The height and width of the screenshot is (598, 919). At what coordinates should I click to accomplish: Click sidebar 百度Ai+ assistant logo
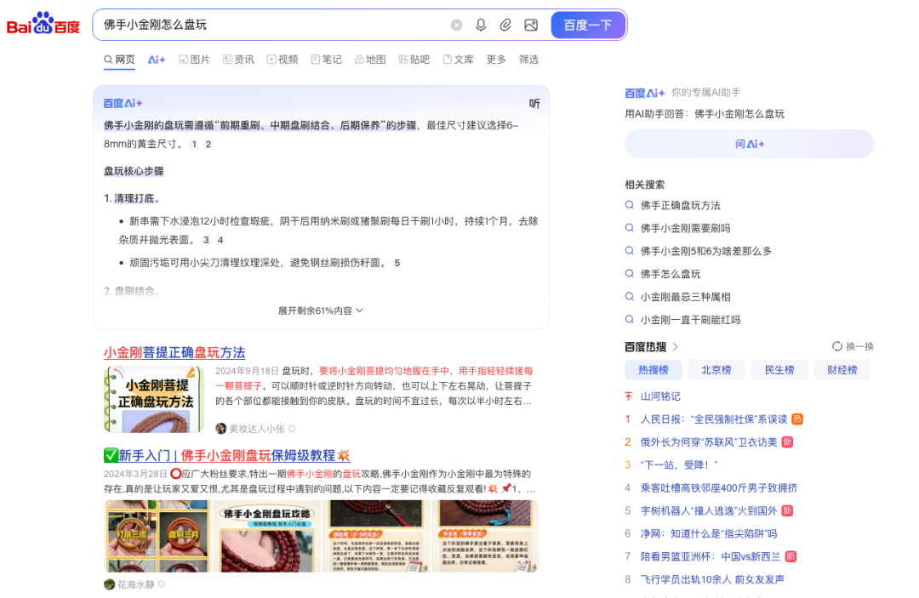pos(645,93)
